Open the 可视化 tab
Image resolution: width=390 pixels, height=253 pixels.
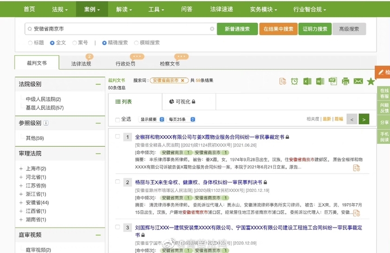click(181, 101)
